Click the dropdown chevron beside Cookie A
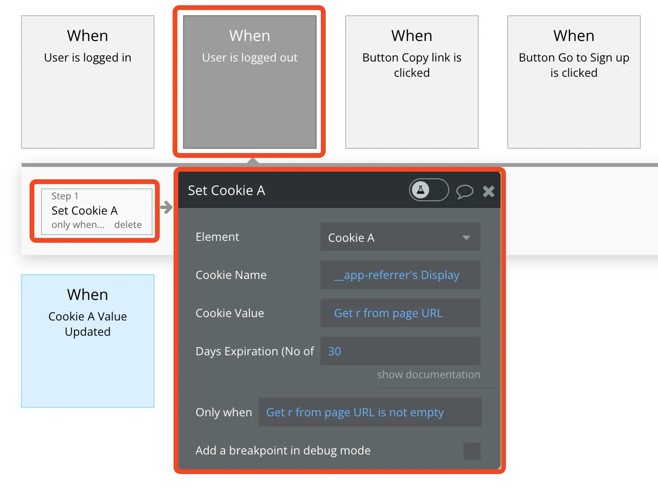Viewport: 658px width, 495px height. click(466, 237)
